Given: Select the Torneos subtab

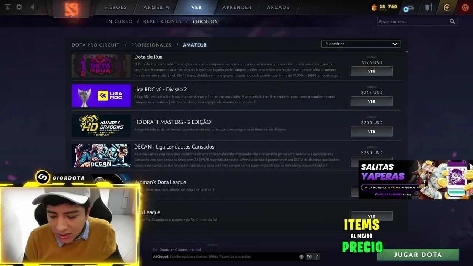Looking at the screenshot, I should (205, 21).
